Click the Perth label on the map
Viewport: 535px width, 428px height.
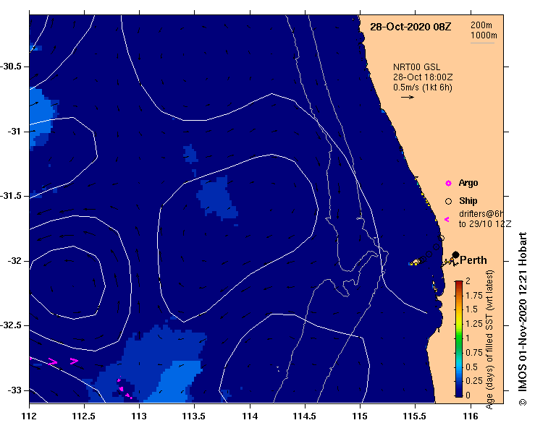[474, 260]
